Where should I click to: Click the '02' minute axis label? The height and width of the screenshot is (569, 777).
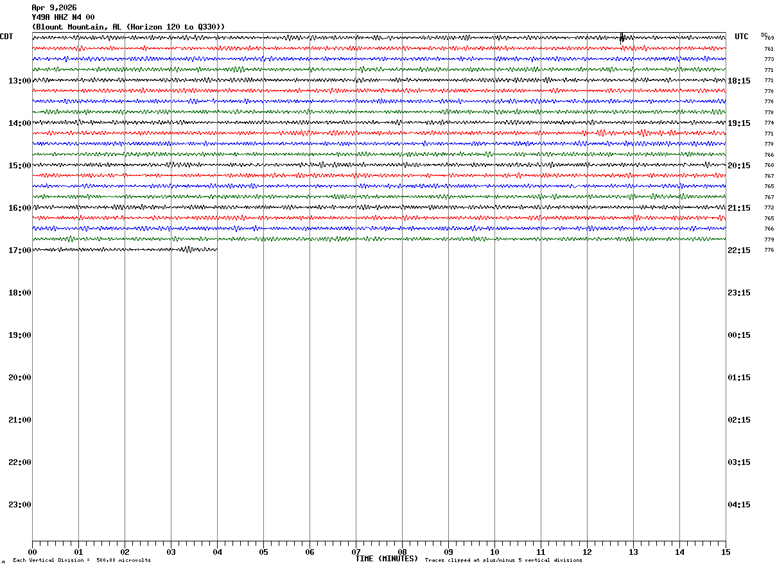point(125,552)
